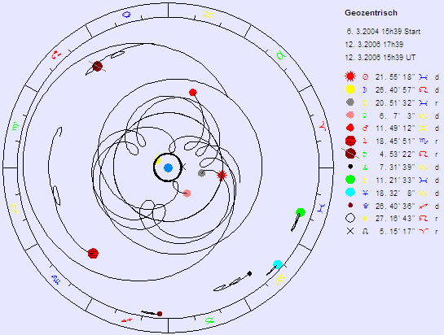
Task: Select the red Aries symbol on the zodiac ring
Action: [x=323, y=126]
